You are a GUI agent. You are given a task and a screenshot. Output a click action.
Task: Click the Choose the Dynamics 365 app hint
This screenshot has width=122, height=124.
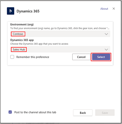39,44
